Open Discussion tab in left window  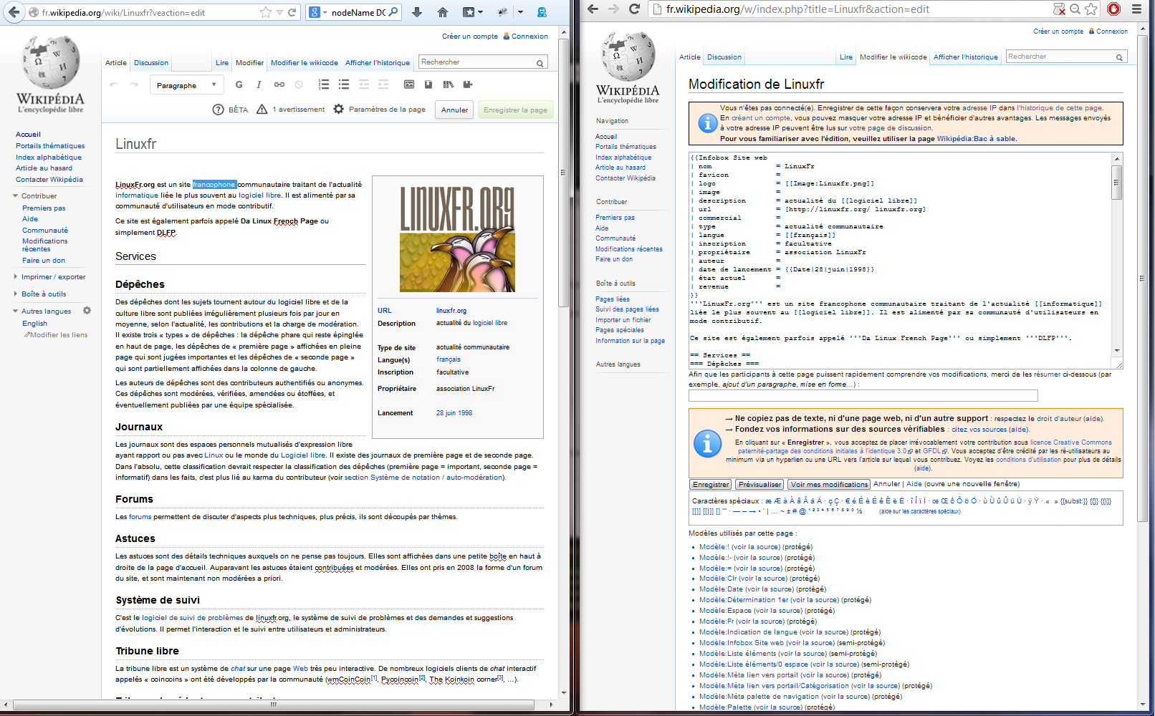151,63
